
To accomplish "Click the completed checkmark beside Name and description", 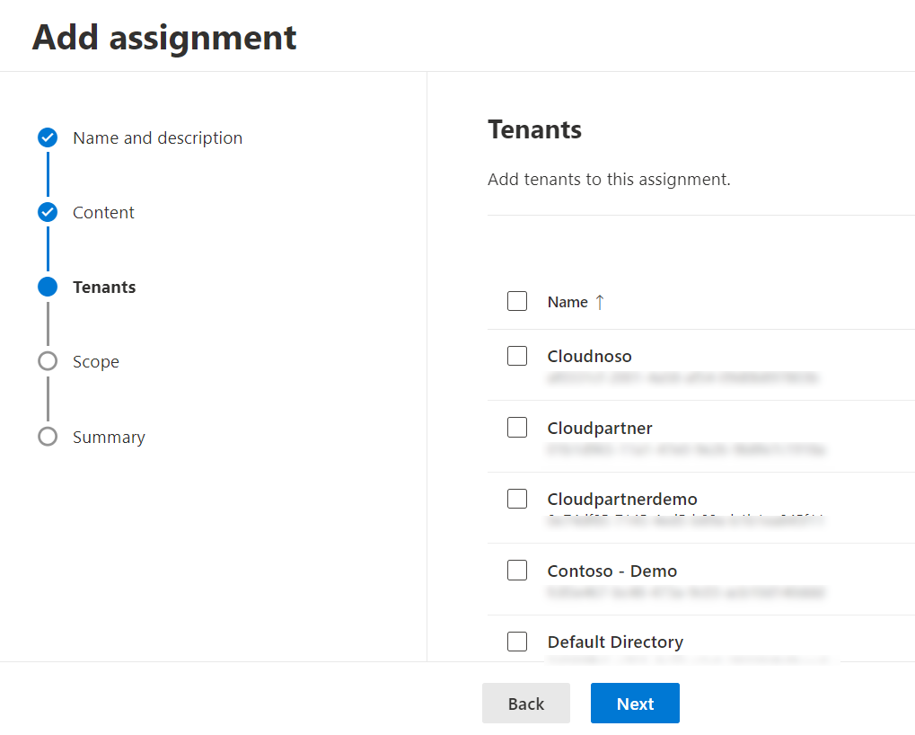I will pos(47,137).
